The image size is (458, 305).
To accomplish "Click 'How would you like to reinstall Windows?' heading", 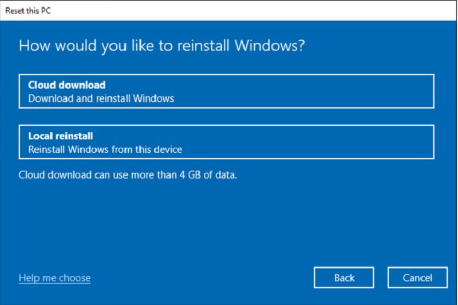I will click(162, 46).
